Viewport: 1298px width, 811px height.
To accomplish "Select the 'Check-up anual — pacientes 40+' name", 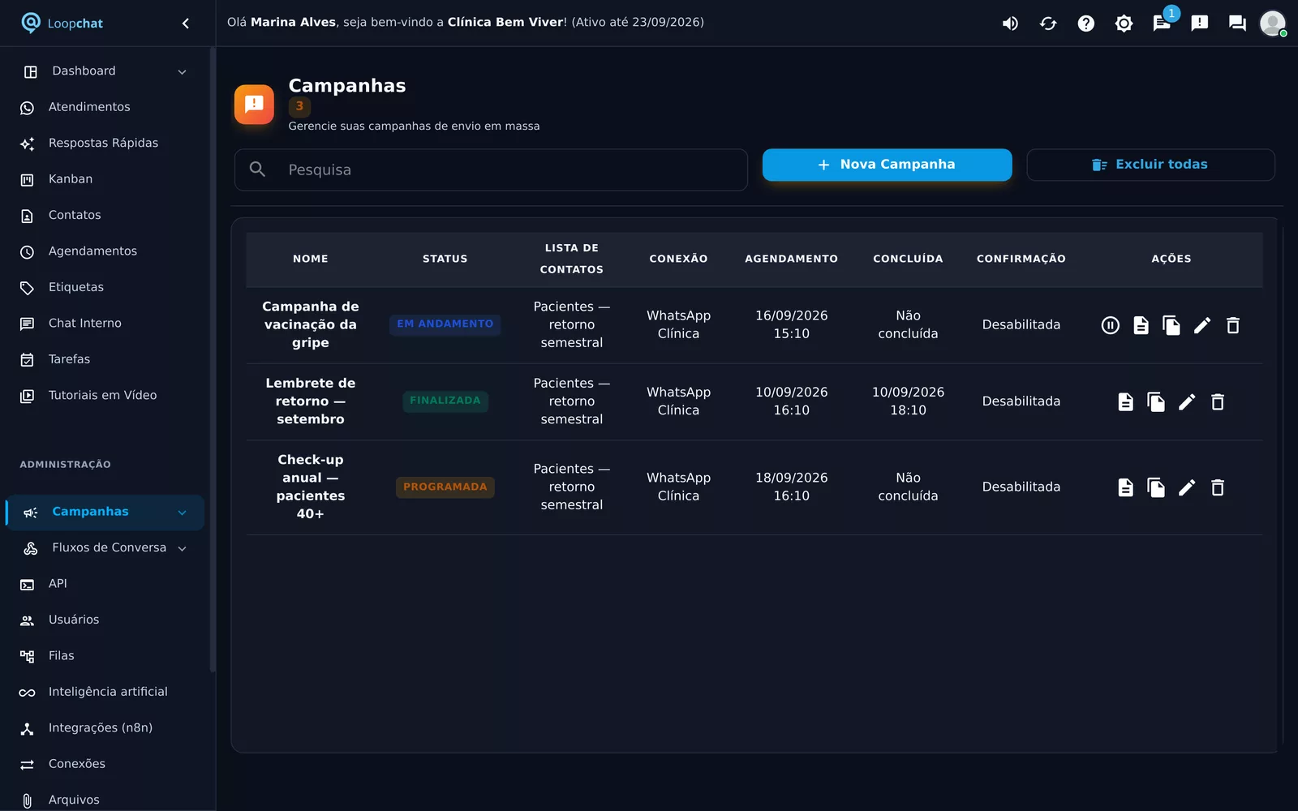I will tap(311, 487).
